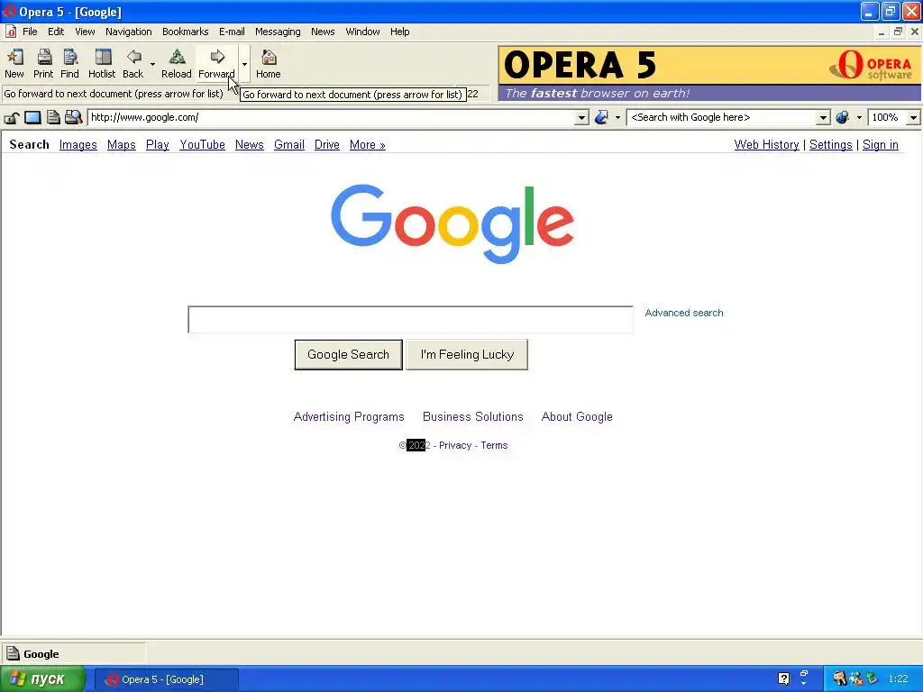The image size is (923, 692).
Task: Open the Messaging menu
Action: tap(278, 32)
